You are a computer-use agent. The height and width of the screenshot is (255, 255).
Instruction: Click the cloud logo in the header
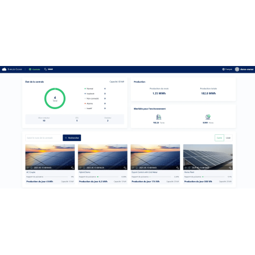(4, 69)
